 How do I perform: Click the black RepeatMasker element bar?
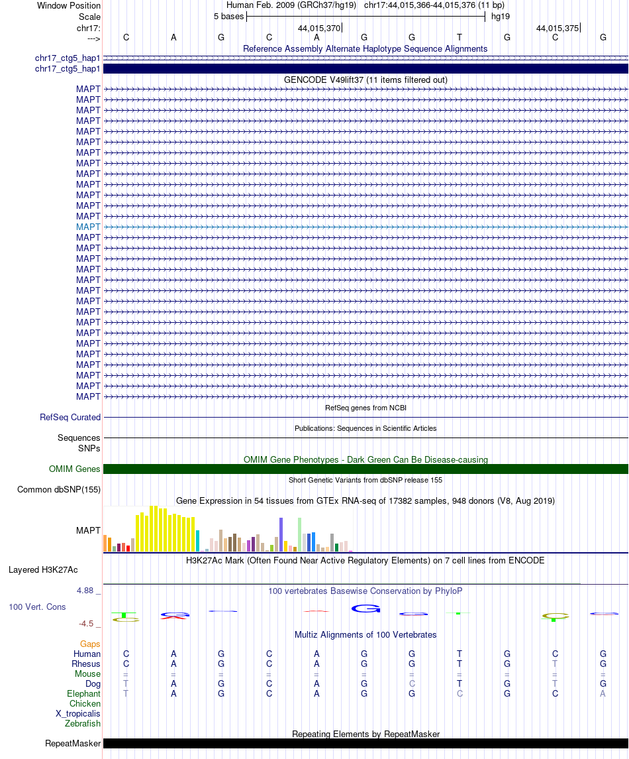[365, 744]
